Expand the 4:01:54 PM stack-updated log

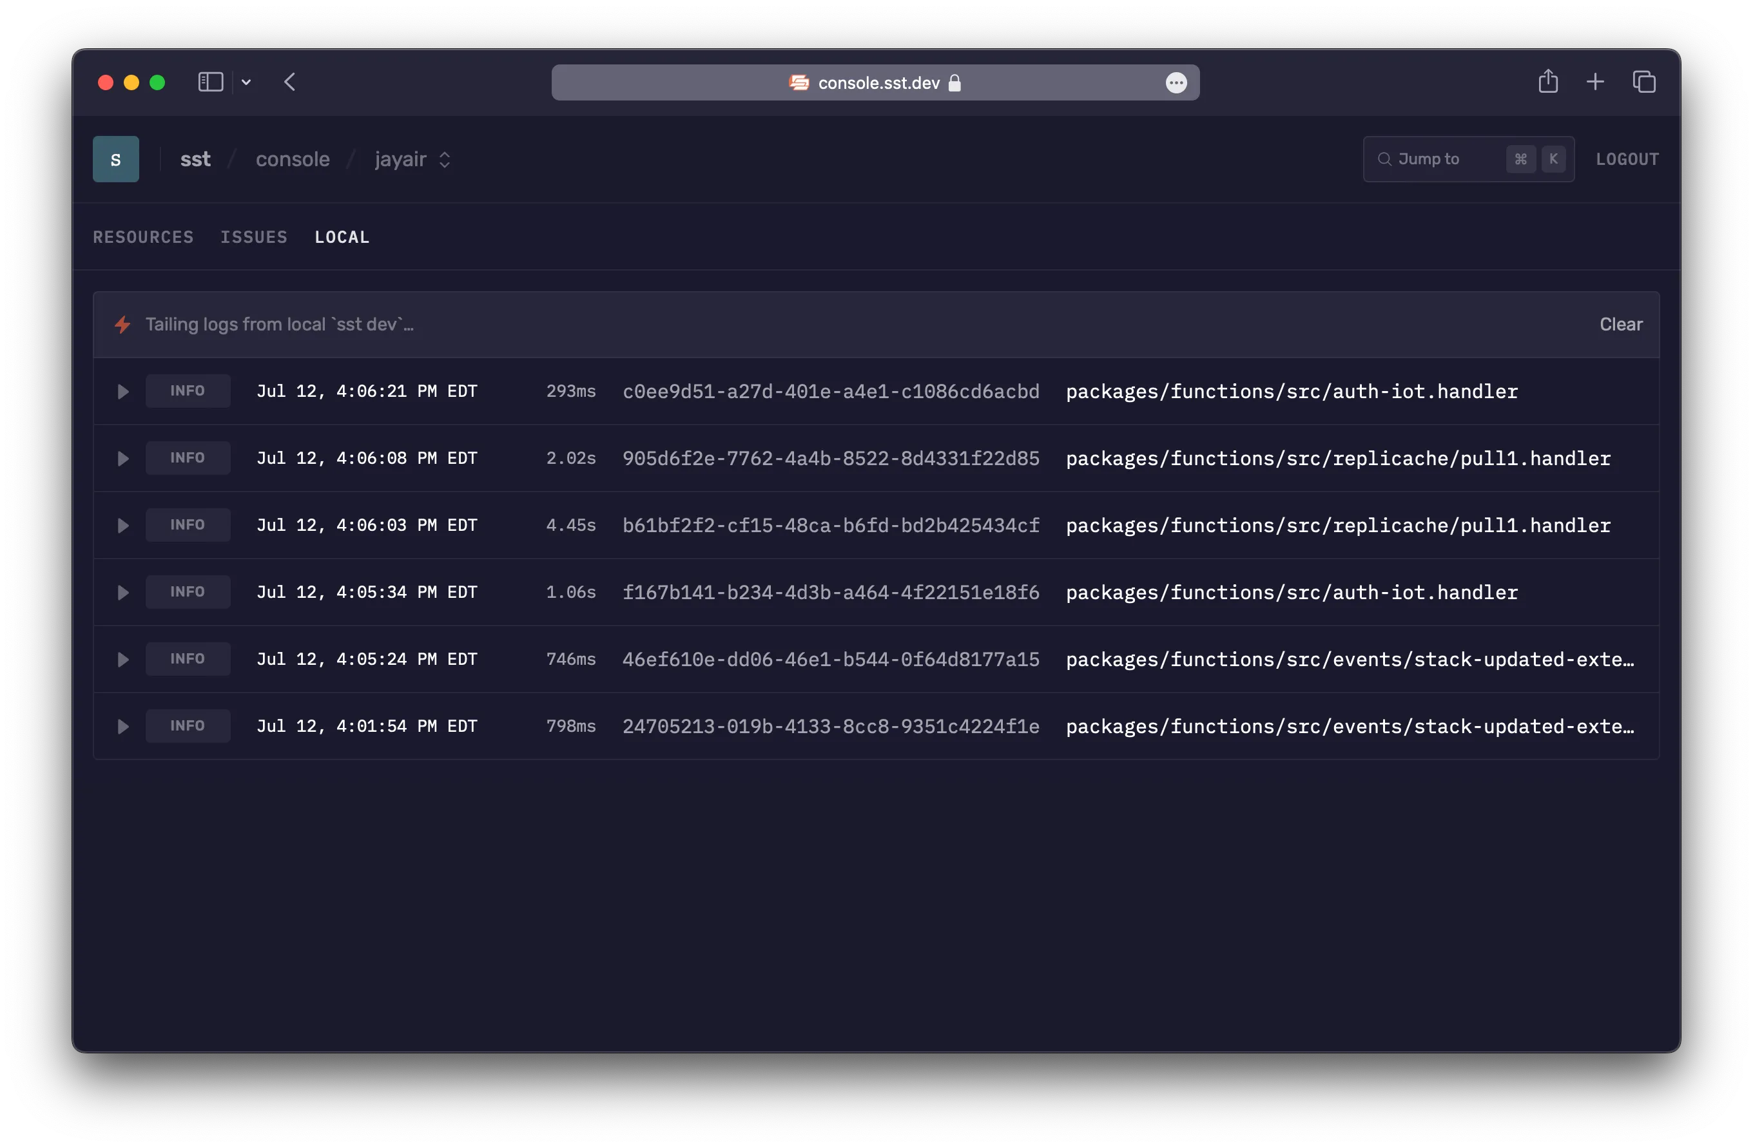[123, 727]
